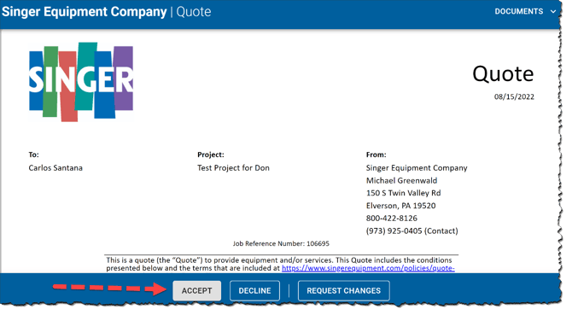Select the project name 'Test Project for Don'
This screenshot has height=315, width=572.
(x=233, y=167)
